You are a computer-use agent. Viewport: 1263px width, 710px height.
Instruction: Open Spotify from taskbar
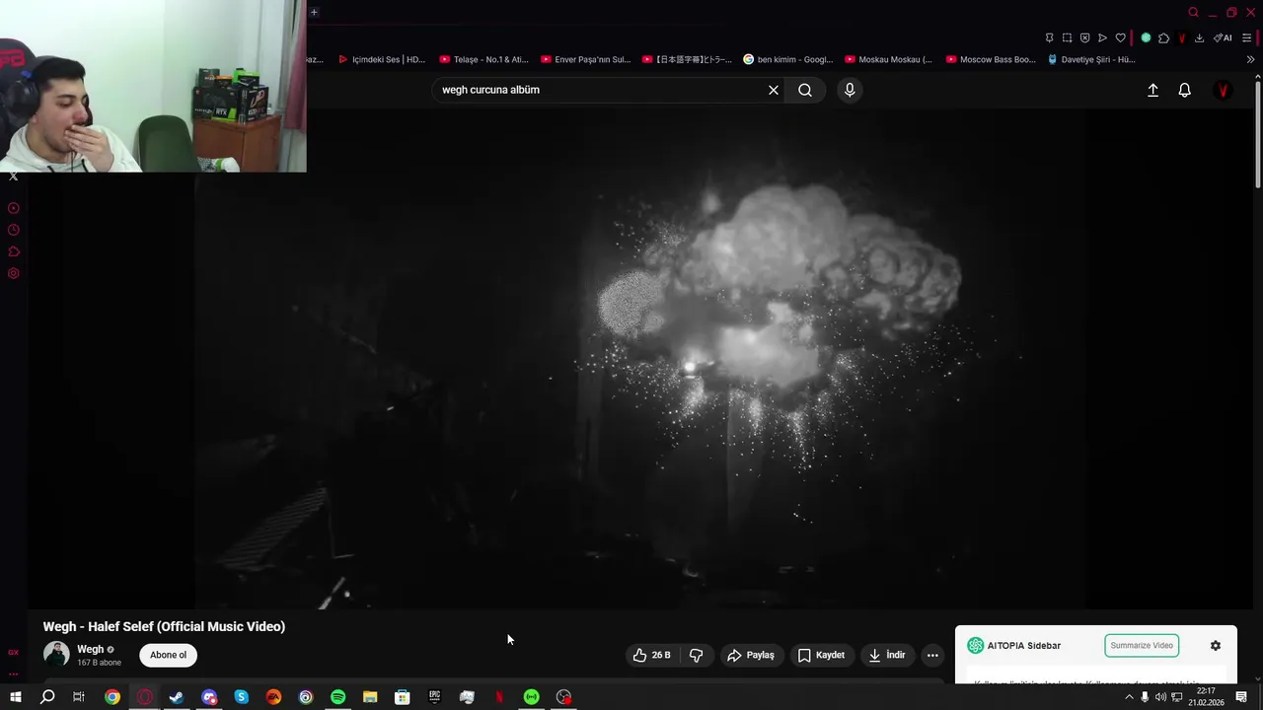[337, 697]
